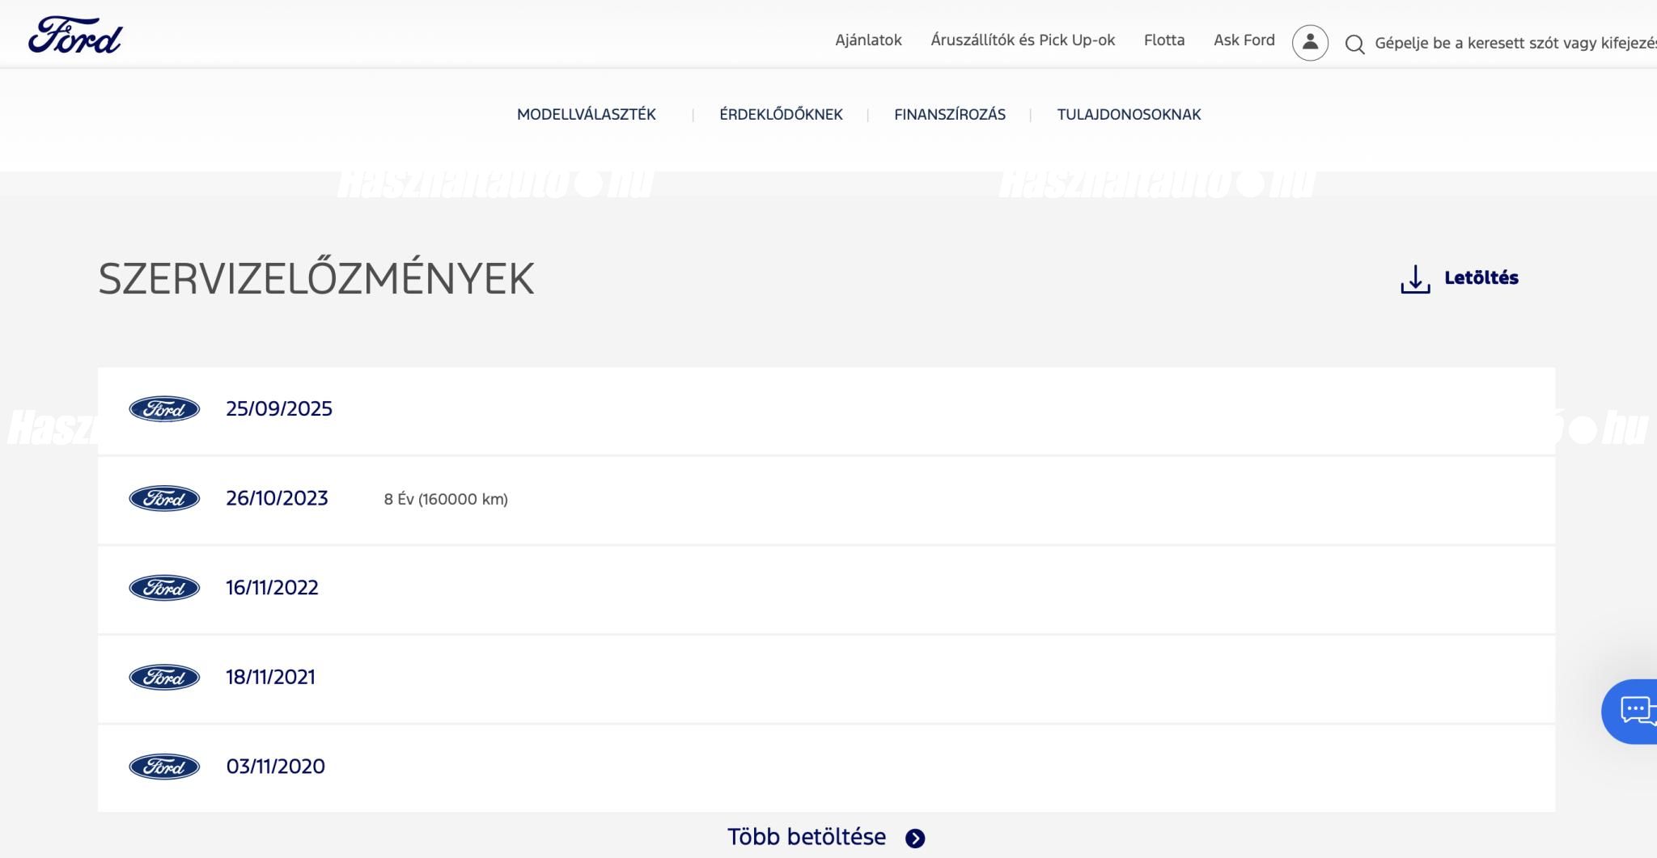
Task: Click Ford badge beside 16/11/2022
Action: [x=164, y=588]
